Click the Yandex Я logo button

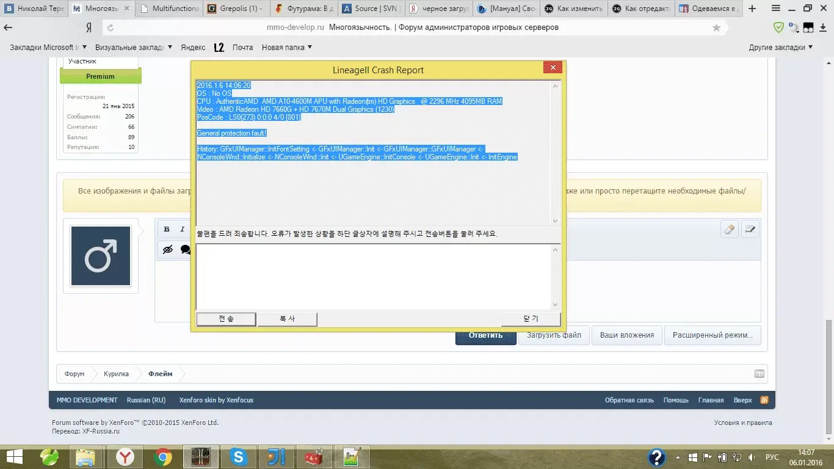tap(89, 27)
